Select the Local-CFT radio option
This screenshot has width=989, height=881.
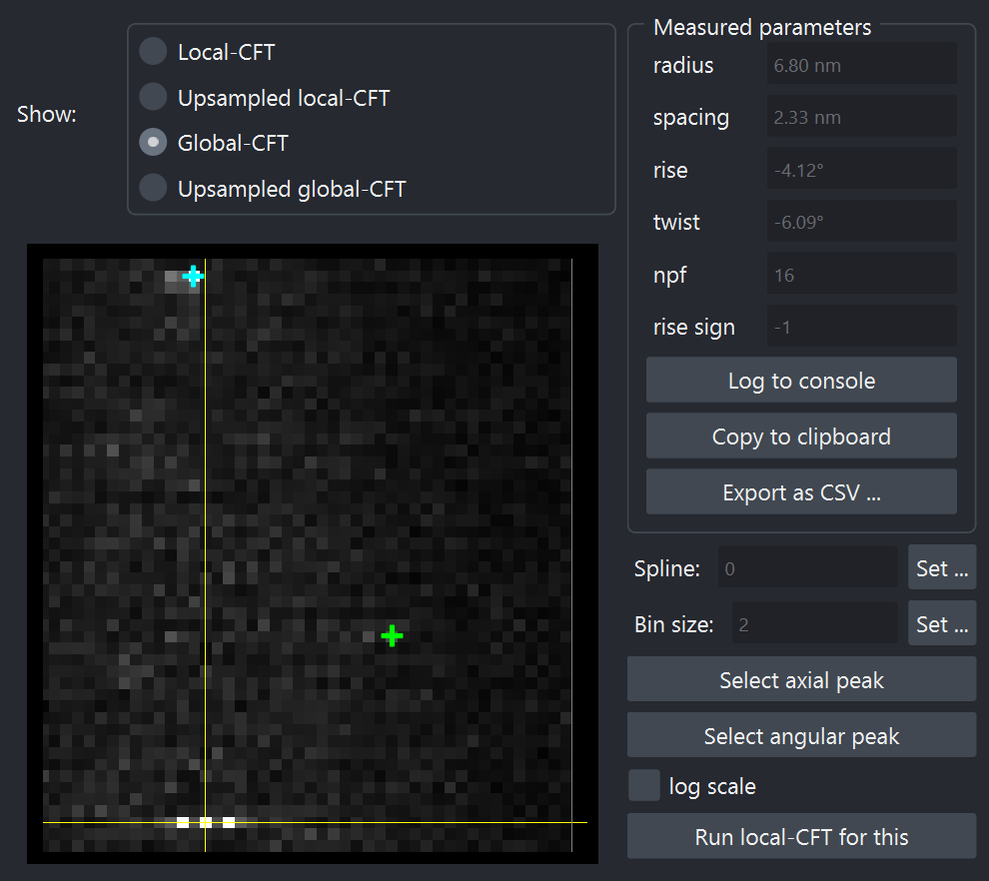[x=153, y=51]
